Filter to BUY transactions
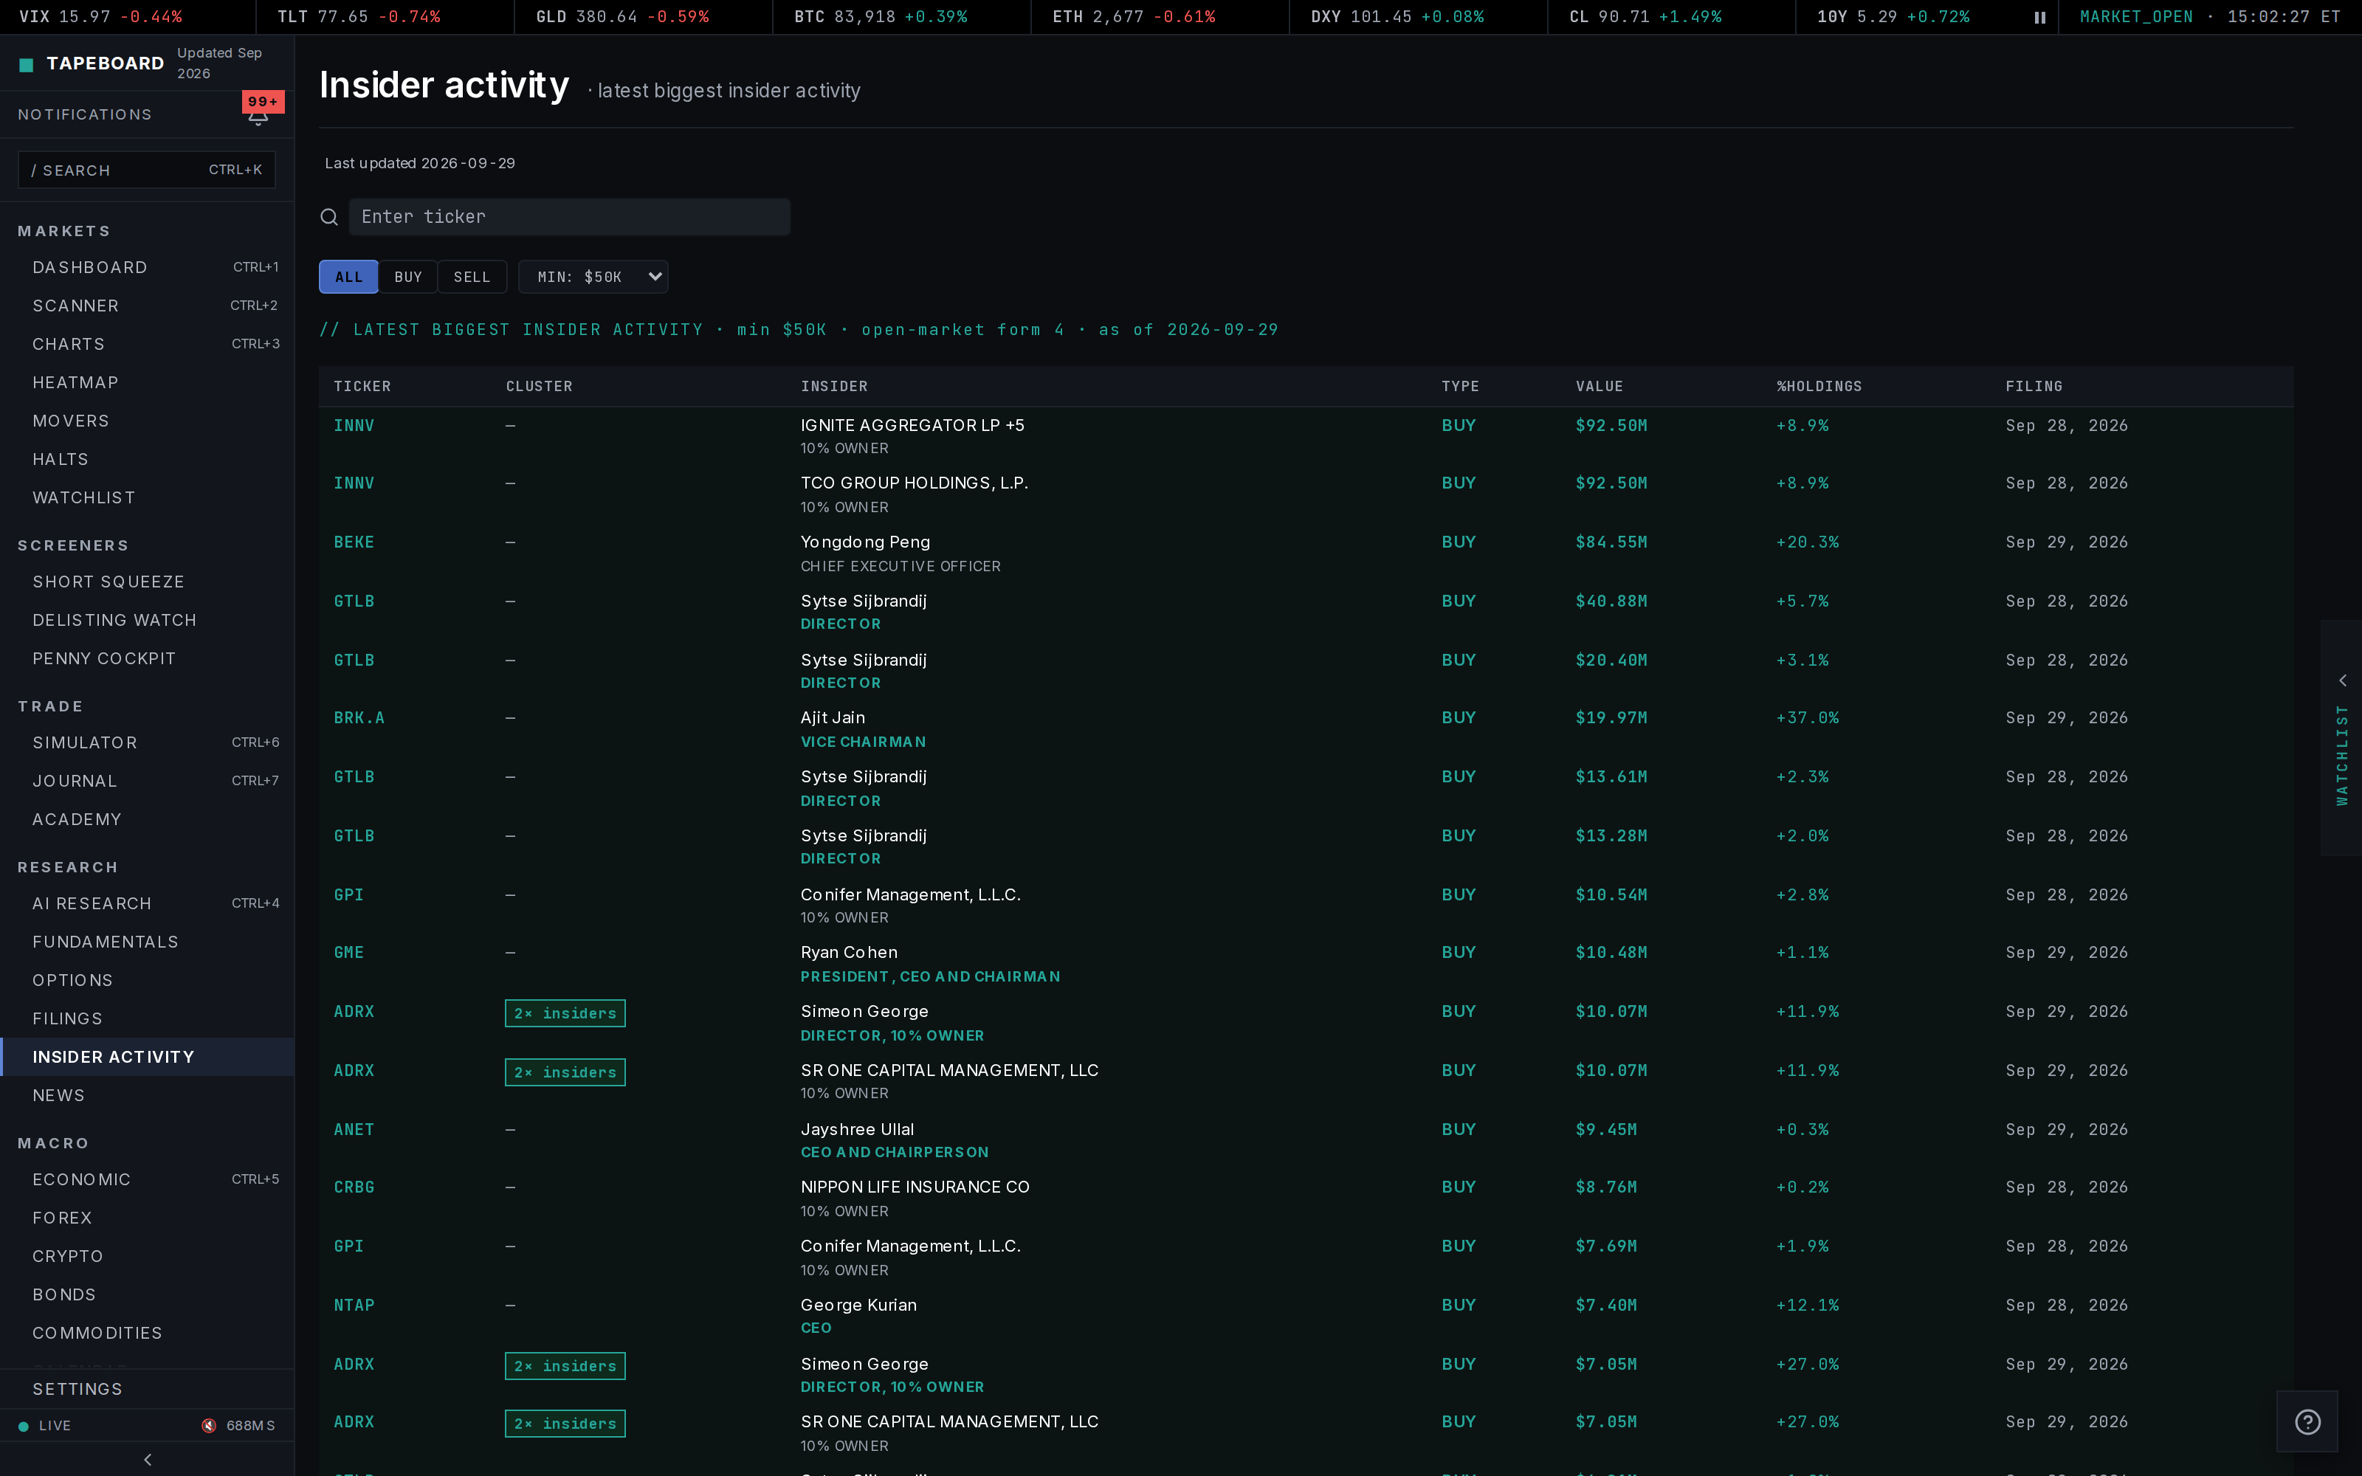 pos(408,277)
